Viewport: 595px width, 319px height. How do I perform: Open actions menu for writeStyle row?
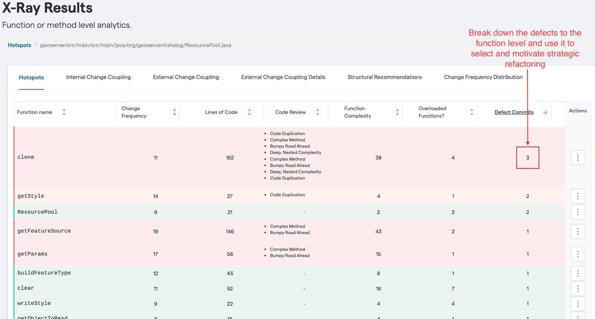point(578,304)
